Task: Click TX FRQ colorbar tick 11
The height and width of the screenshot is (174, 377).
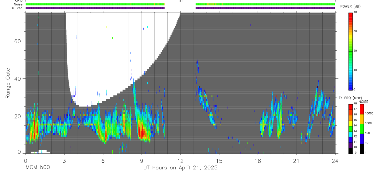Action: 356,142
